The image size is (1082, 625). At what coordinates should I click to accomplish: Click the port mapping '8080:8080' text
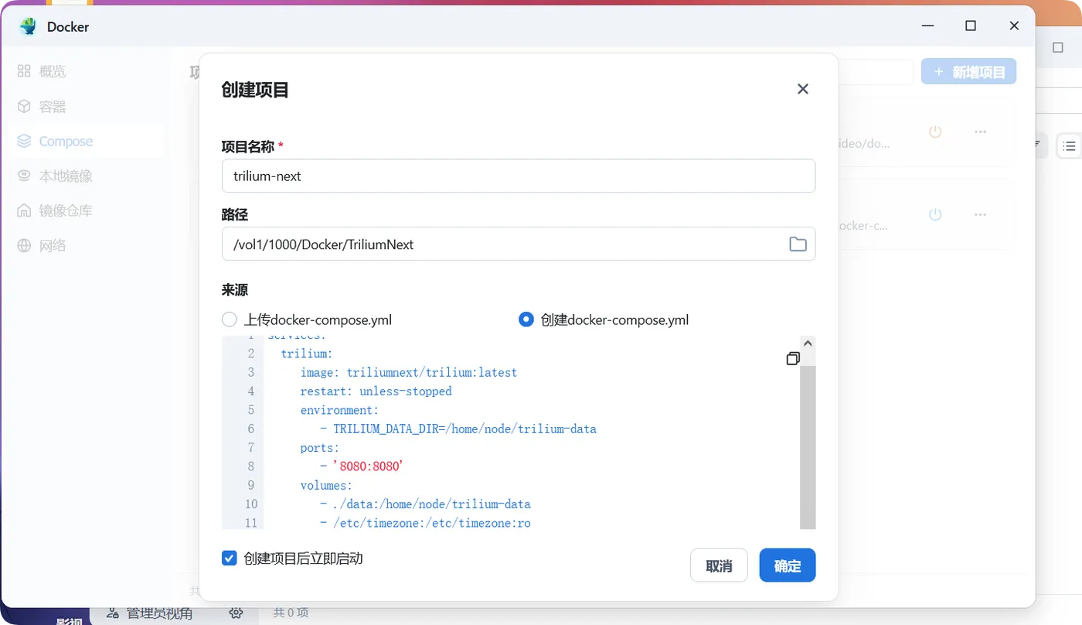point(369,466)
